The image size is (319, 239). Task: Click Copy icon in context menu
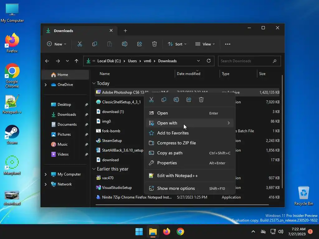[164, 100]
